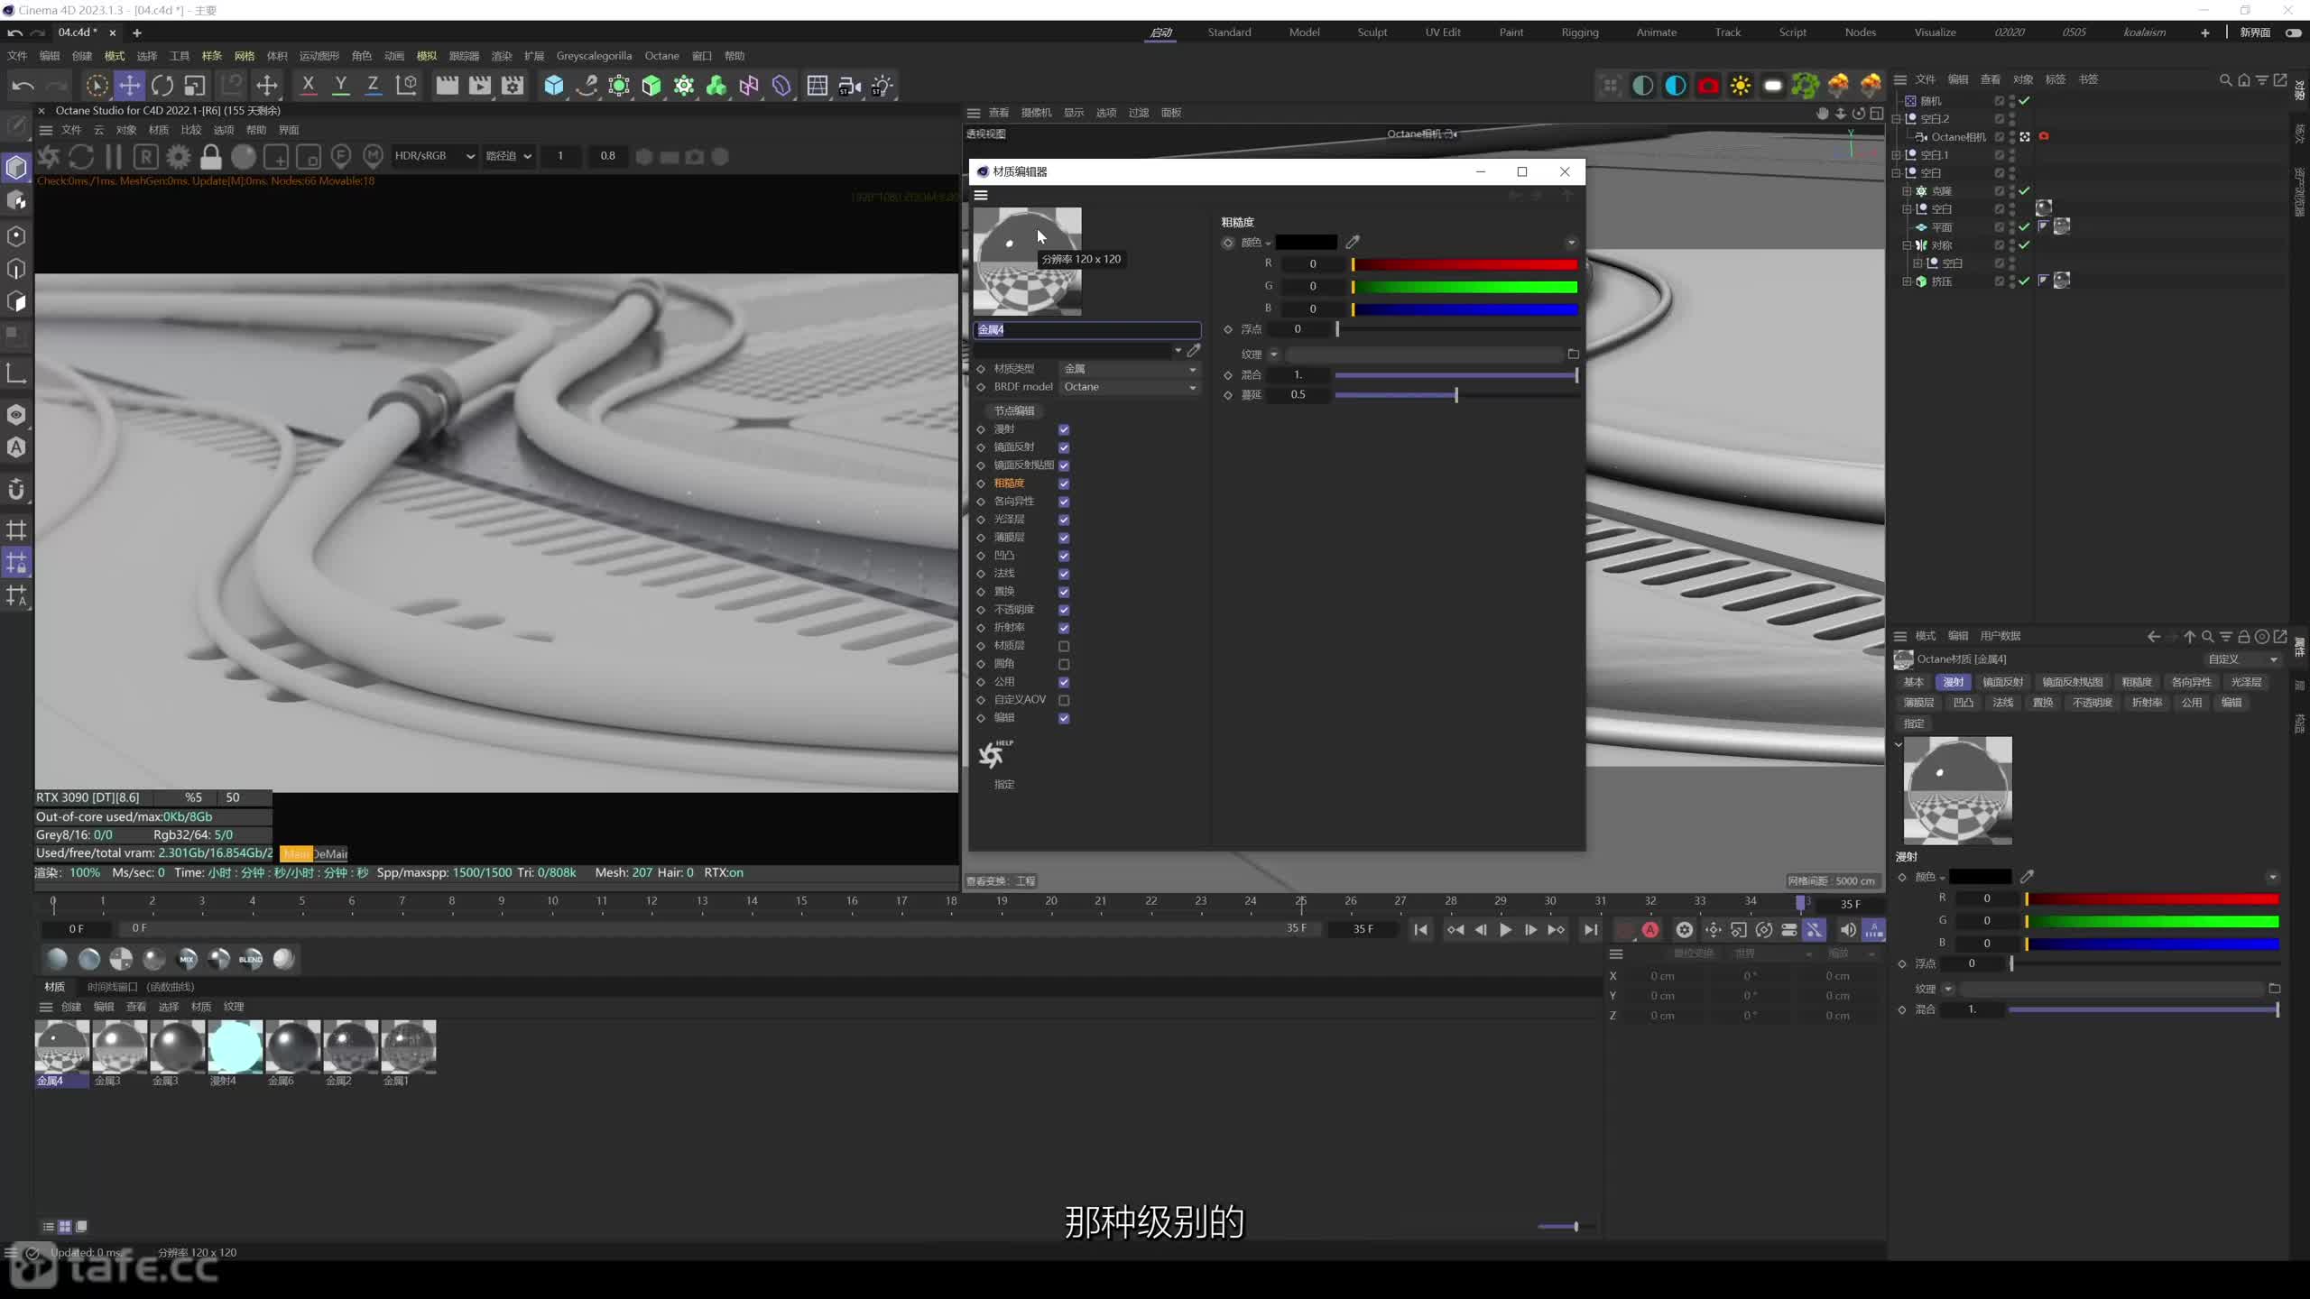Viewport: 2310px width, 1299px height.
Task: Click back arrow in Attribute Manager
Action: coord(2154,637)
